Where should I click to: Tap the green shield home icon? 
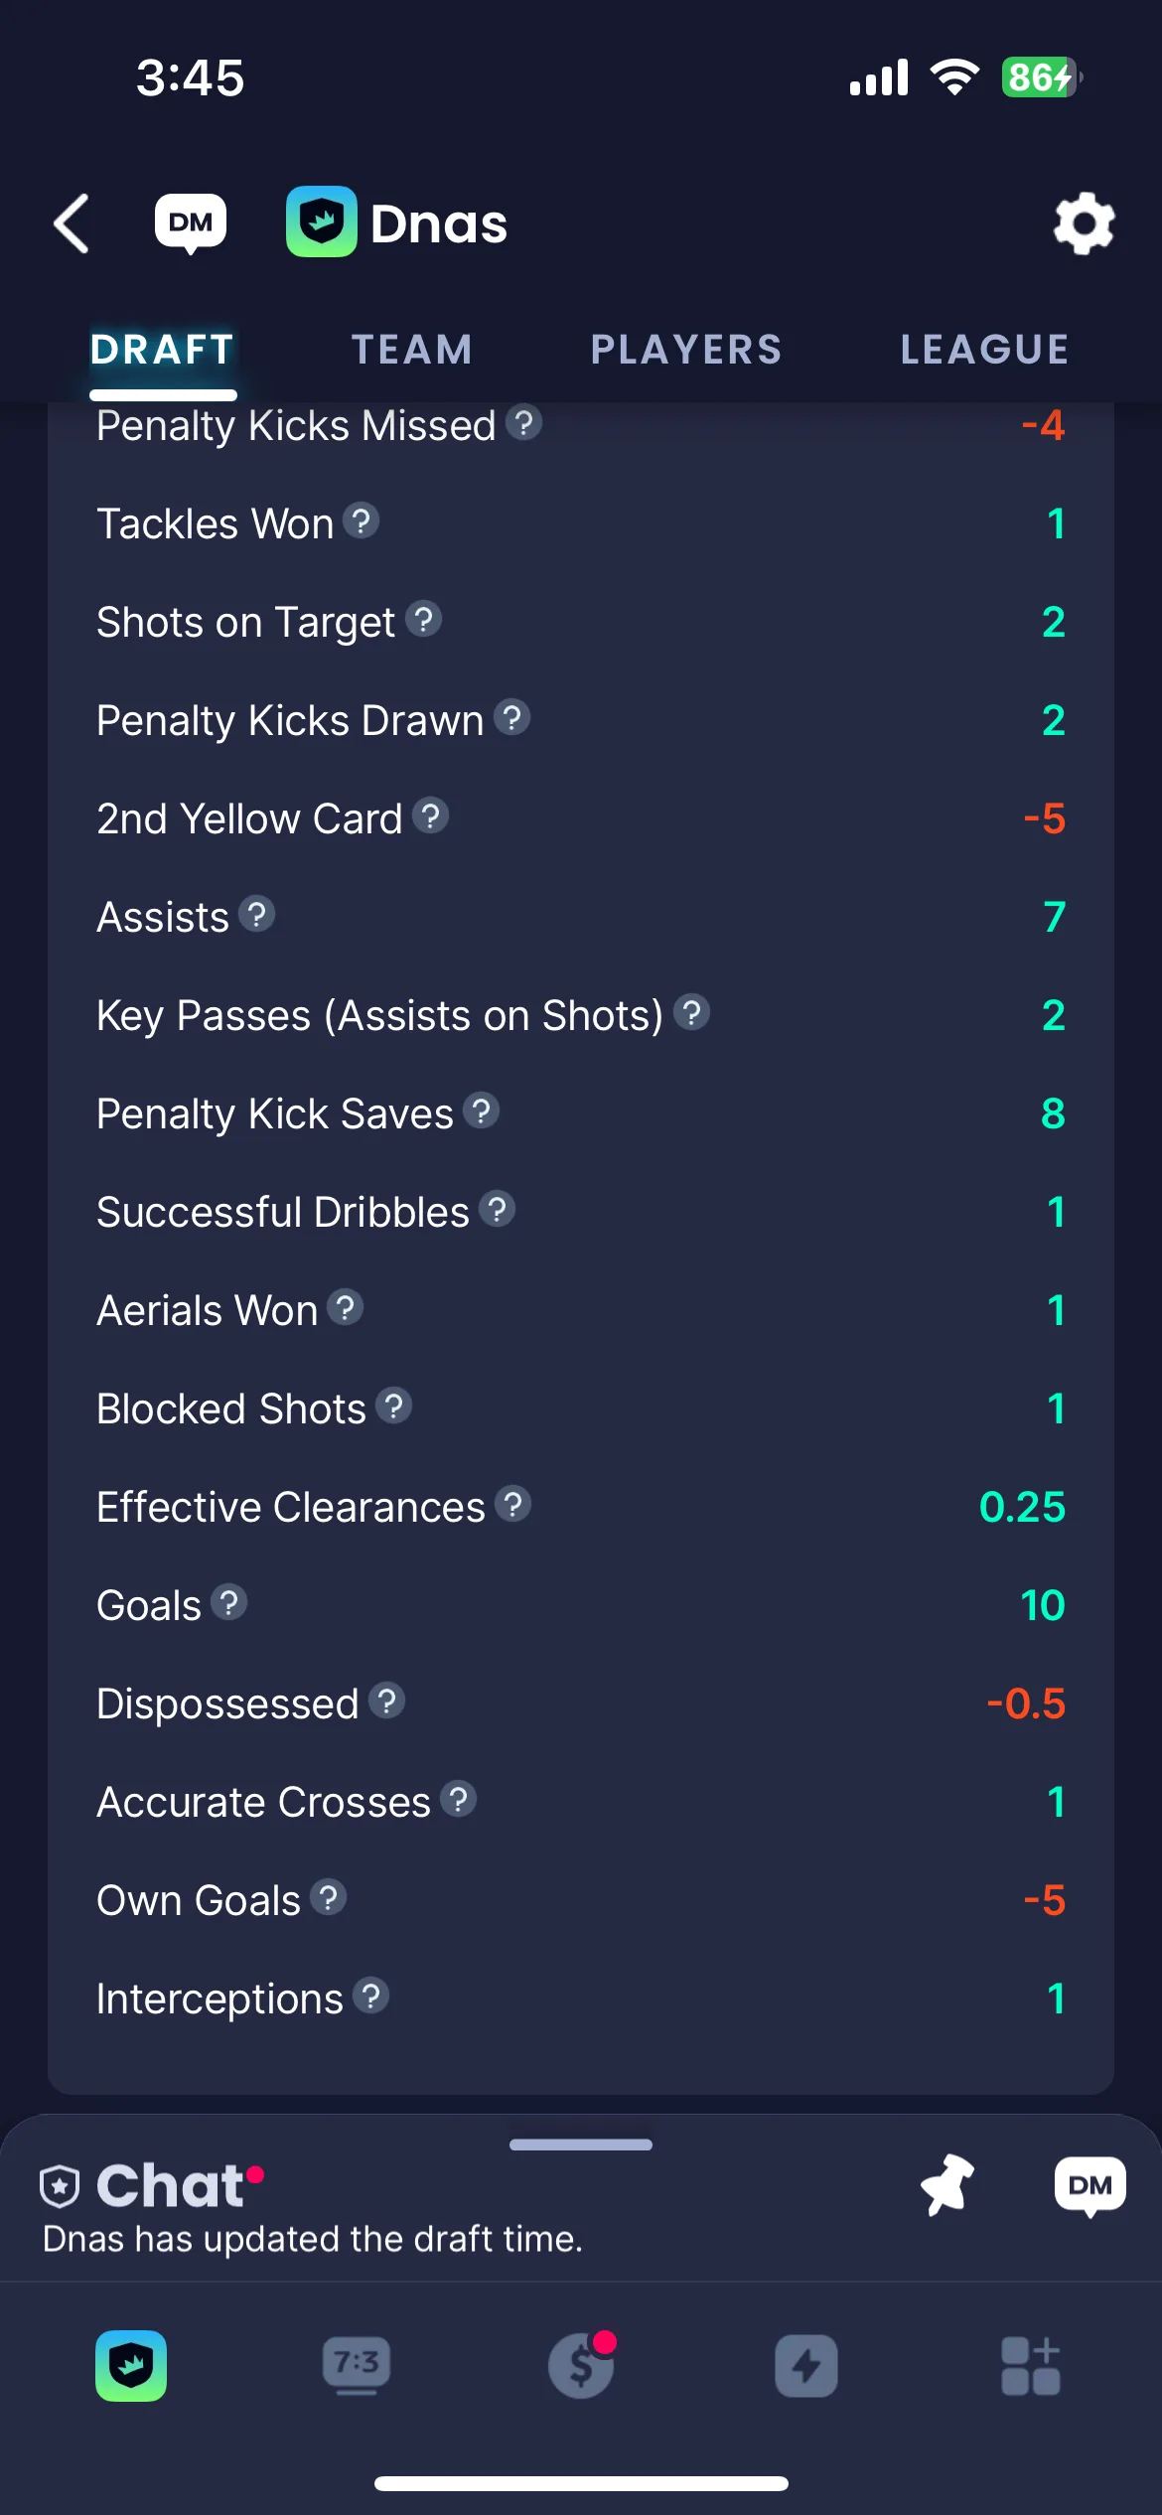pyautogui.click(x=131, y=2366)
